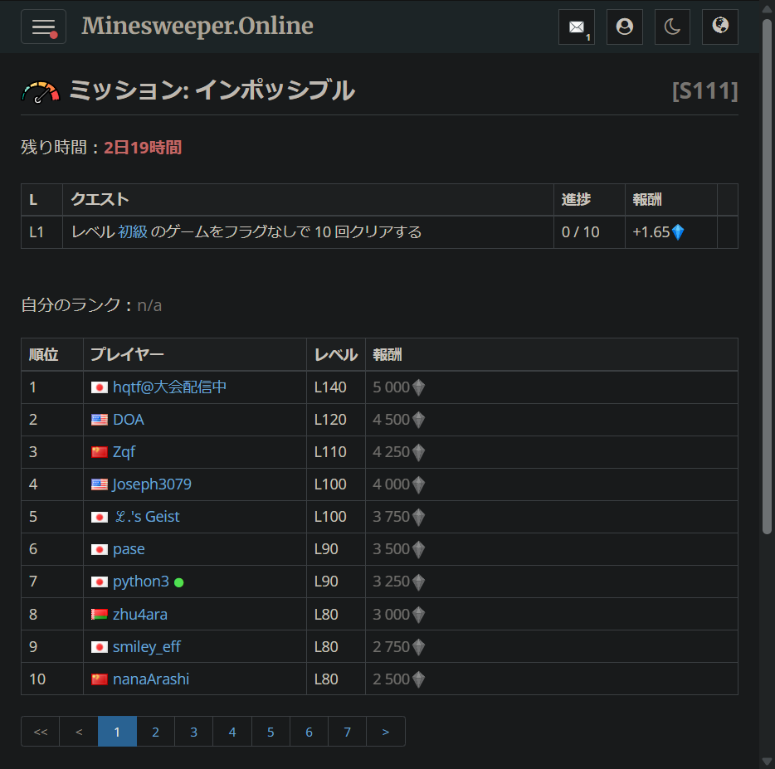
Task: Select pagination page 1
Action: pos(117,732)
